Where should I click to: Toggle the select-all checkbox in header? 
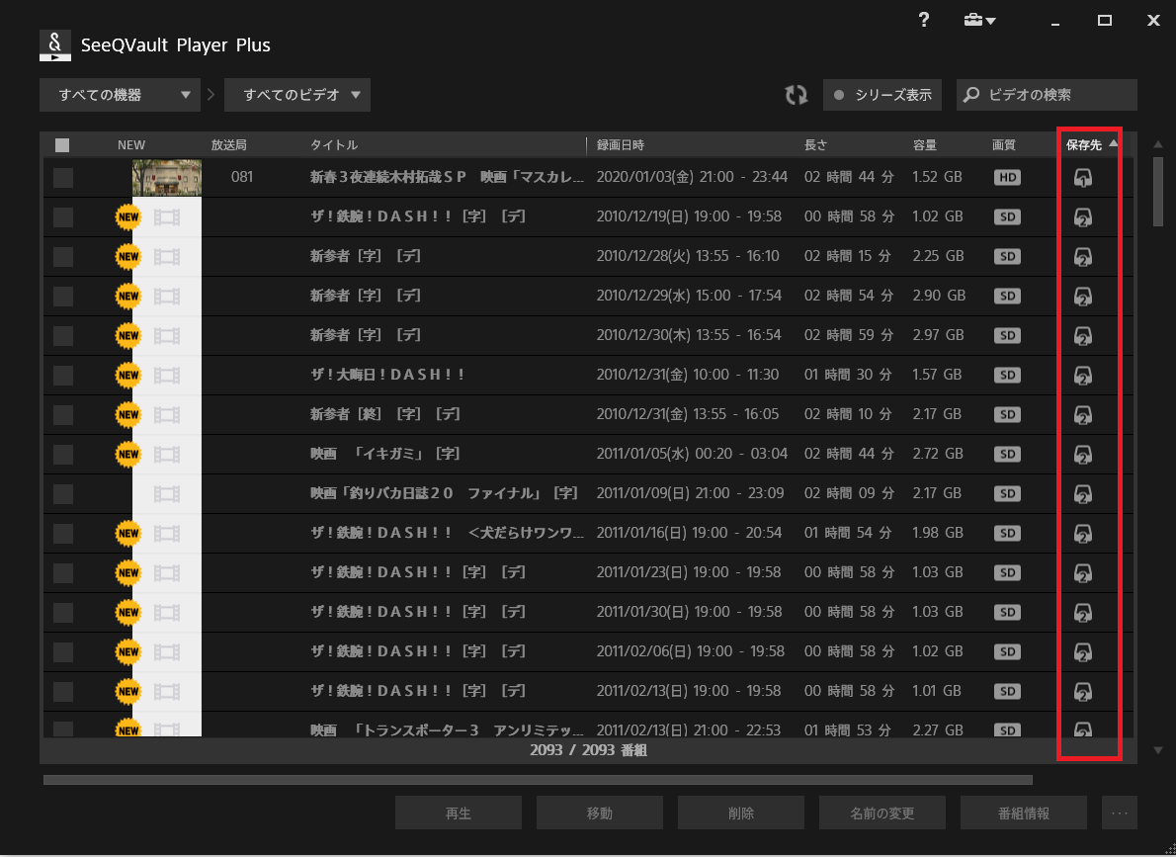[62, 145]
